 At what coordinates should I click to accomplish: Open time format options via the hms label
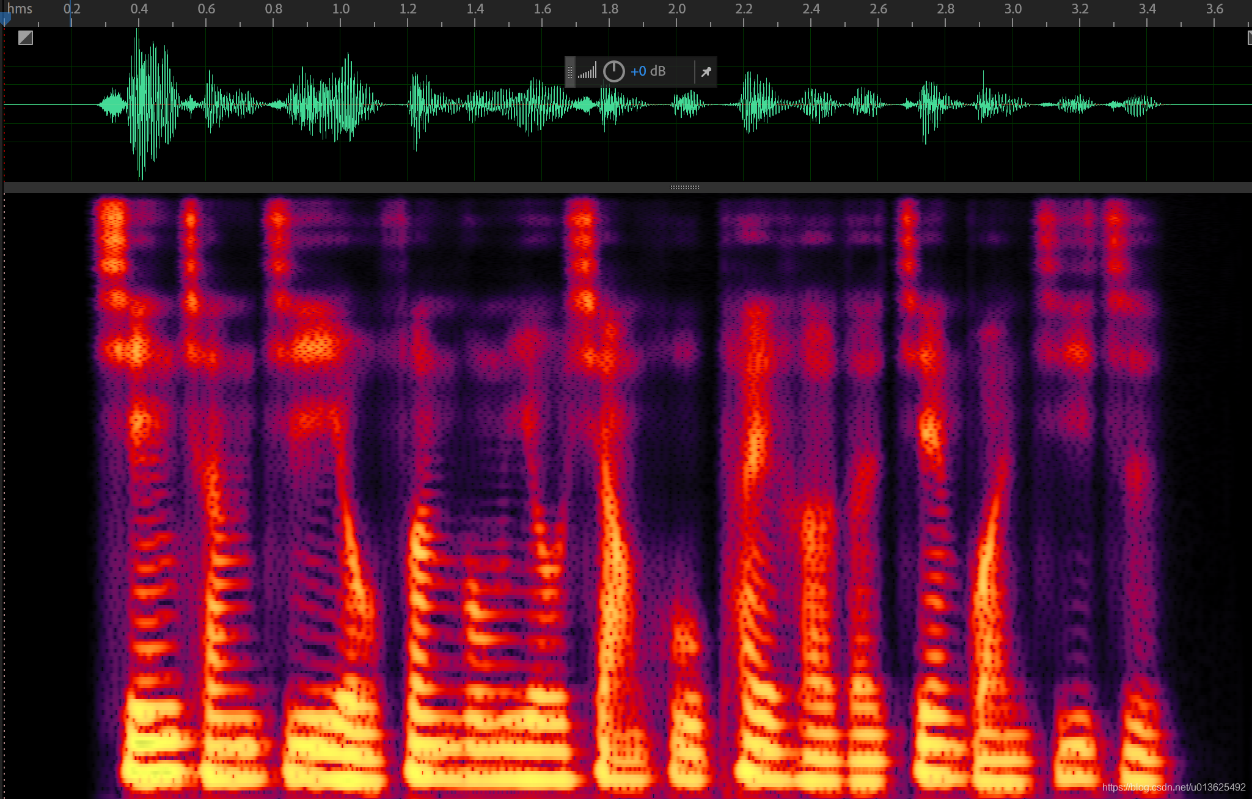pyautogui.click(x=20, y=9)
